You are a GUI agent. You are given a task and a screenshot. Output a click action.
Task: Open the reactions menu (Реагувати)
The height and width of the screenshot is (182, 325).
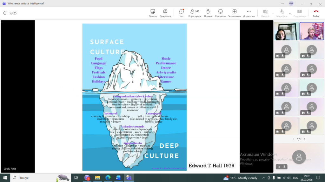tap(220, 13)
